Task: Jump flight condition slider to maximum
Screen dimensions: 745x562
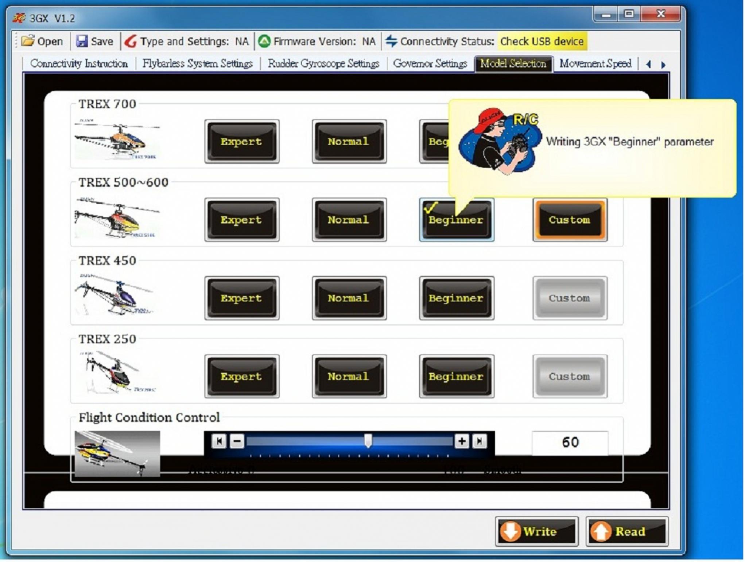Action: [x=480, y=441]
